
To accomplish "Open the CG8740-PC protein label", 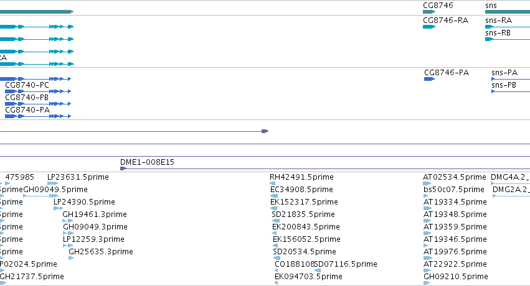I will [27, 85].
